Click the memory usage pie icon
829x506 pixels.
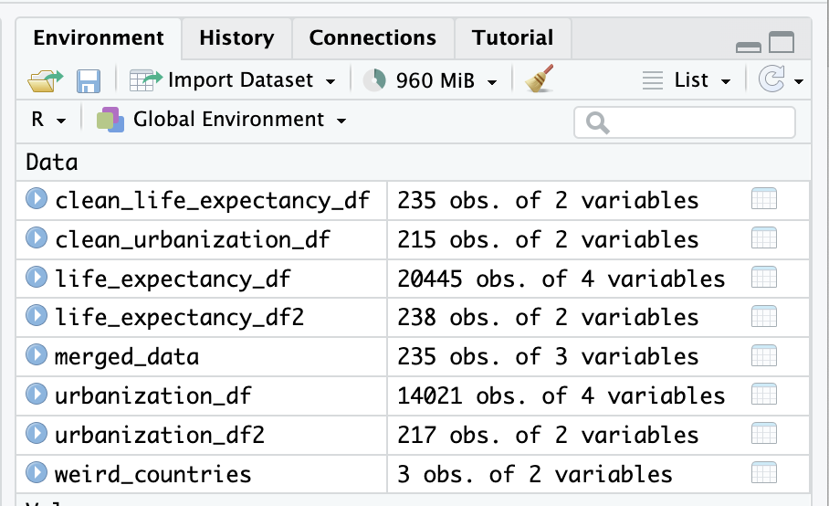tap(374, 80)
